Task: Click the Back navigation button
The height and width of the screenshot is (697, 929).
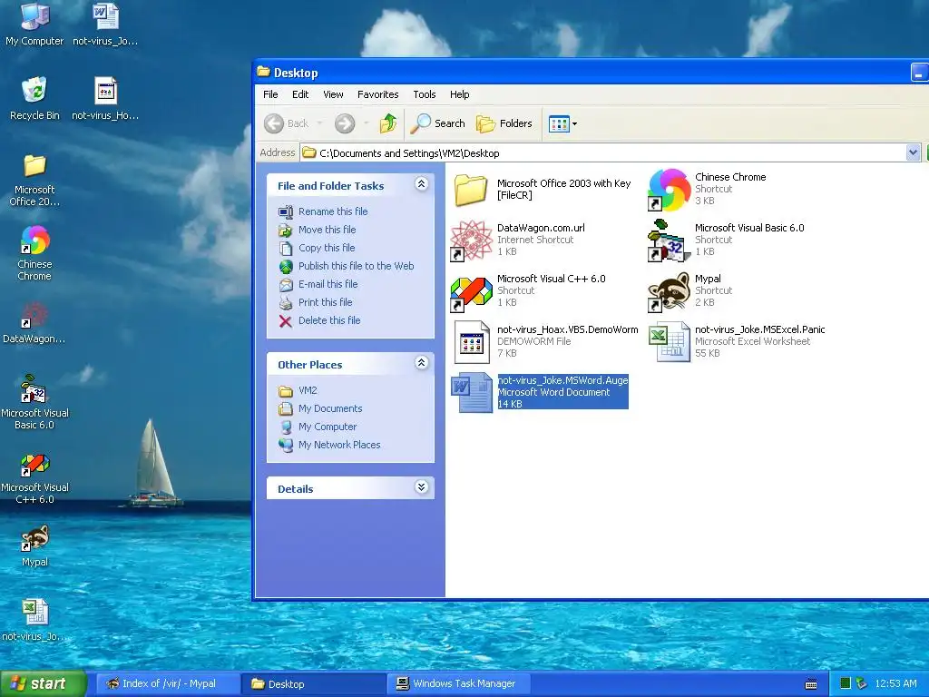Action: [287, 123]
